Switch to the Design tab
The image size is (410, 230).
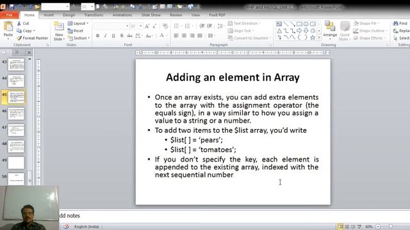(x=69, y=15)
